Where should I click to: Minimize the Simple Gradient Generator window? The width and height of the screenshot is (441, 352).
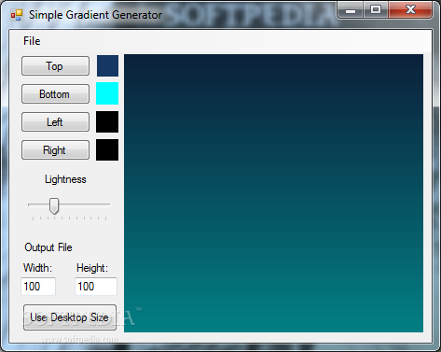tap(351, 10)
